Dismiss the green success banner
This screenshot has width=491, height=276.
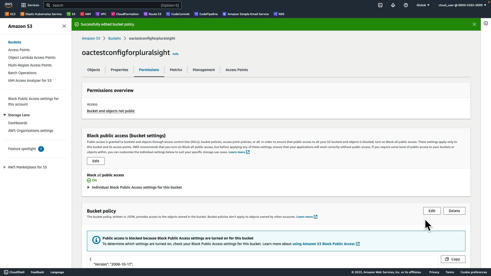474,24
